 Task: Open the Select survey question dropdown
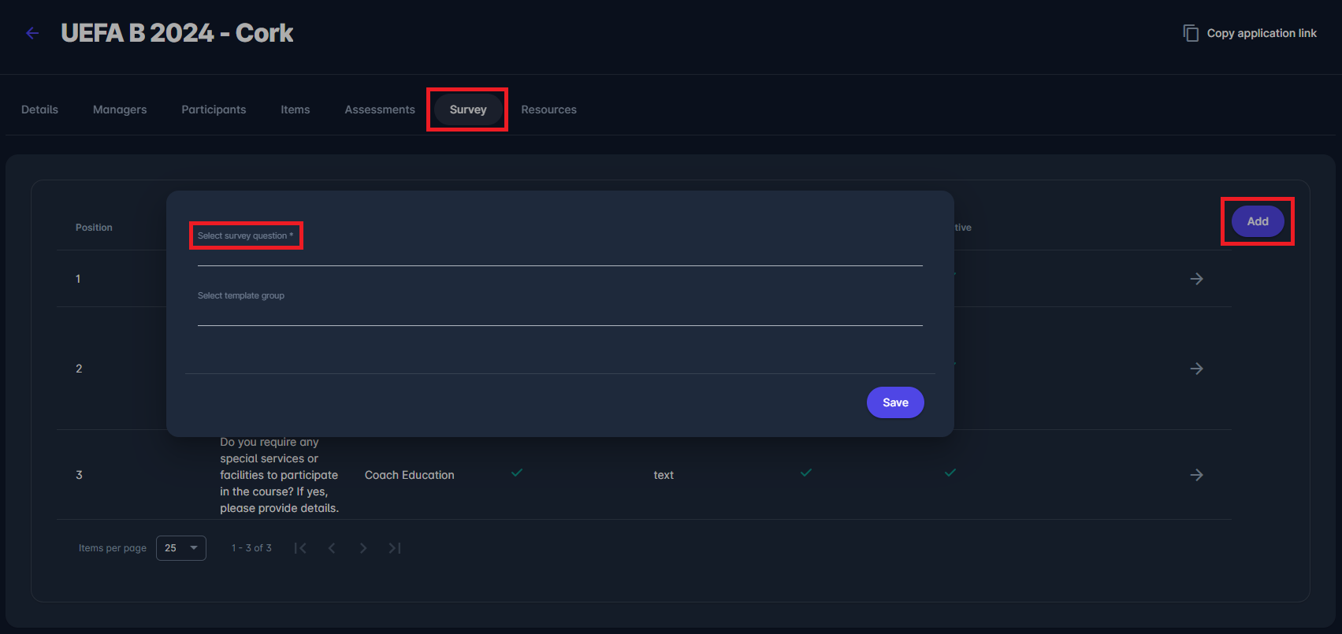pos(559,250)
